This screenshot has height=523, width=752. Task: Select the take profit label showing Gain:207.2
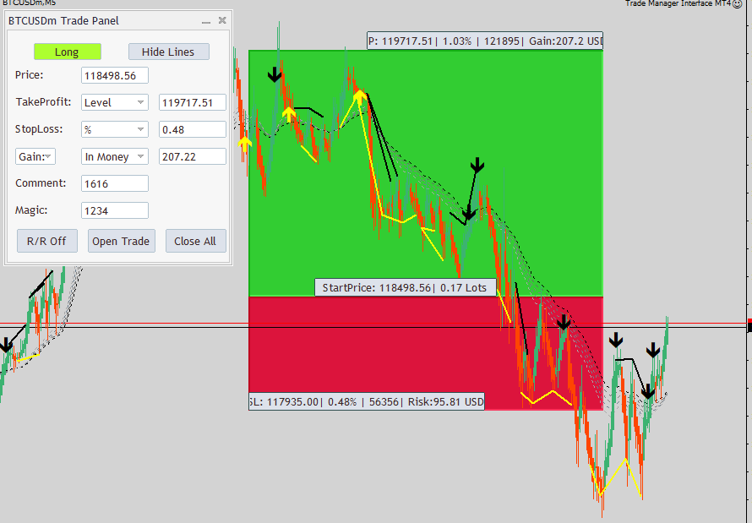[x=485, y=41]
